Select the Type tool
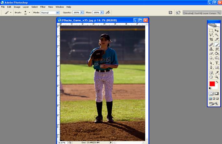222x144 pixels. click(x=216, y=63)
